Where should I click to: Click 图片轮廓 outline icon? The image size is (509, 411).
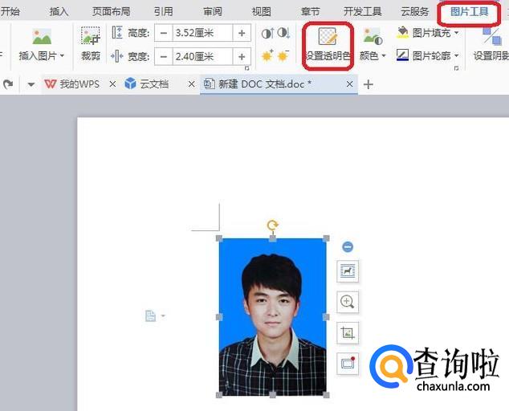[402, 55]
